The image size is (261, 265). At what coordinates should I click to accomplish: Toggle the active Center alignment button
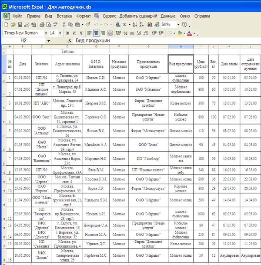coord(96,33)
